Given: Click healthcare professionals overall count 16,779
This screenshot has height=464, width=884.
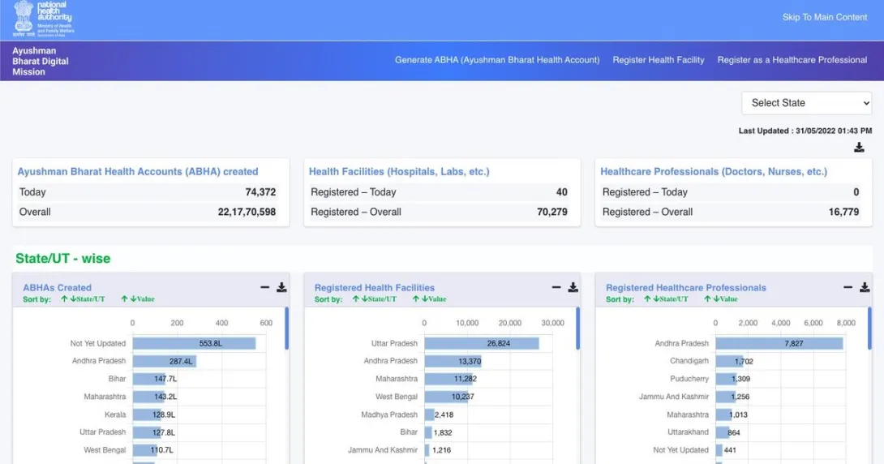Looking at the screenshot, I should click(843, 212).
